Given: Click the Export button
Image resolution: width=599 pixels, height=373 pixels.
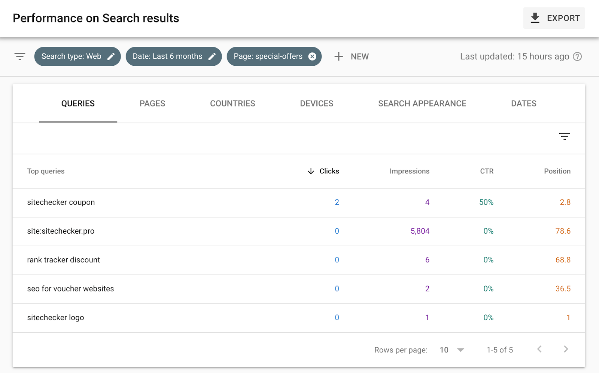Looking at the screenshot, I should coord(554,18).
